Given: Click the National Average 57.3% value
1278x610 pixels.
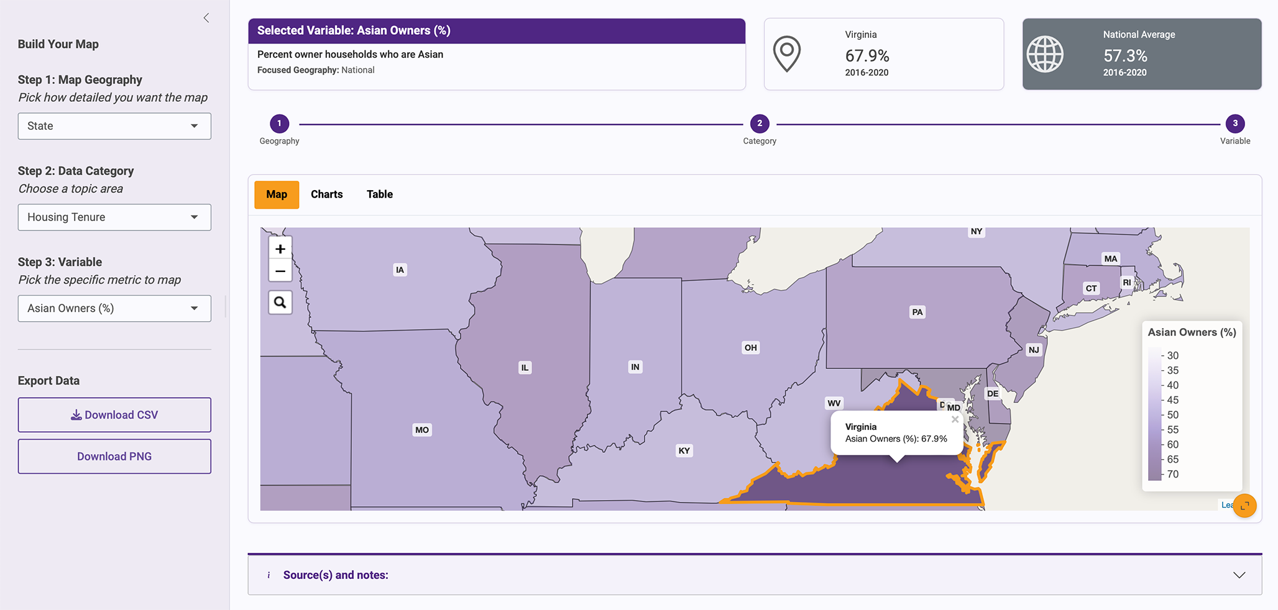Looking at the screenshot, I should click(1125, 56).
